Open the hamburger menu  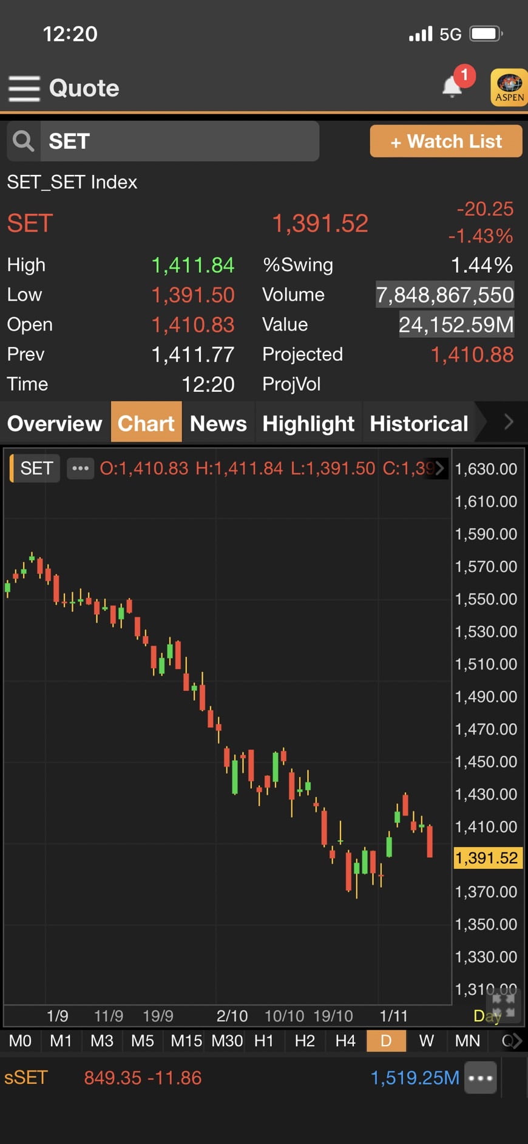pyautogui.click(x=24, y=89)
